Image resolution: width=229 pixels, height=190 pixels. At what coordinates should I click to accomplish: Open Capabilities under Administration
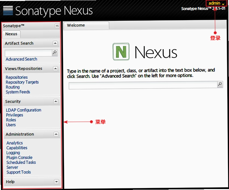point(17,148)
